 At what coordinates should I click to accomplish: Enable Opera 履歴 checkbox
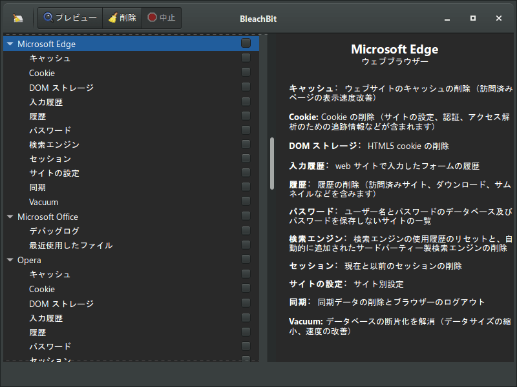tap(246, 332)
